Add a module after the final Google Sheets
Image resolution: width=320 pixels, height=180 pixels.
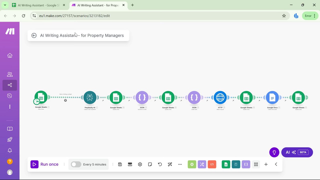coord(307,97)
